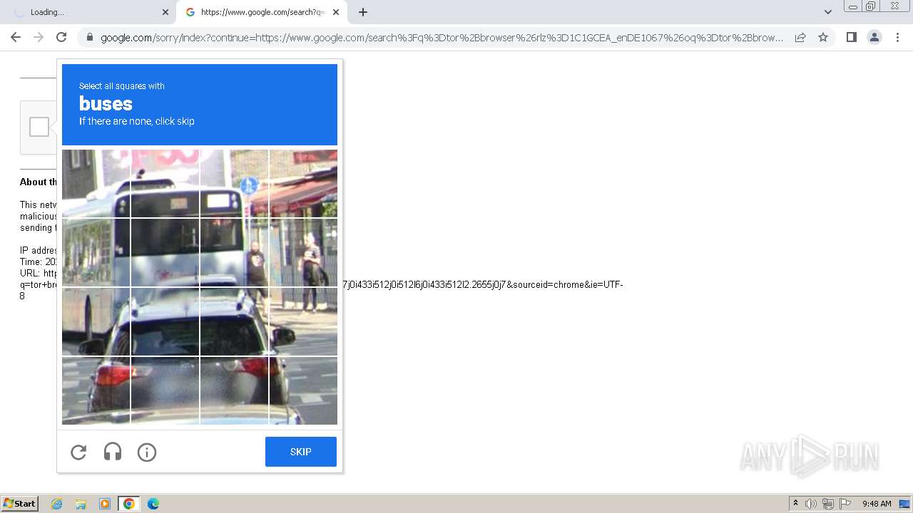The height and width of the screenshot is (513, 913).
Task: Select the tile showing two pedestrians
Action: 303,253
